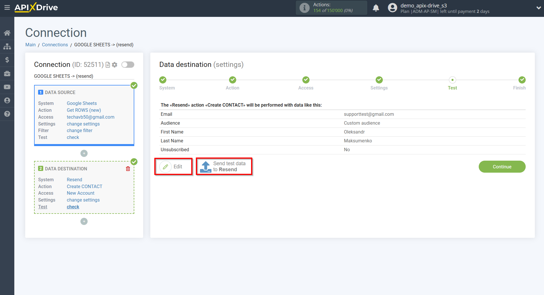Add a step with the plus icon below Data Source
544x295 pixels.
click(84, 153)
